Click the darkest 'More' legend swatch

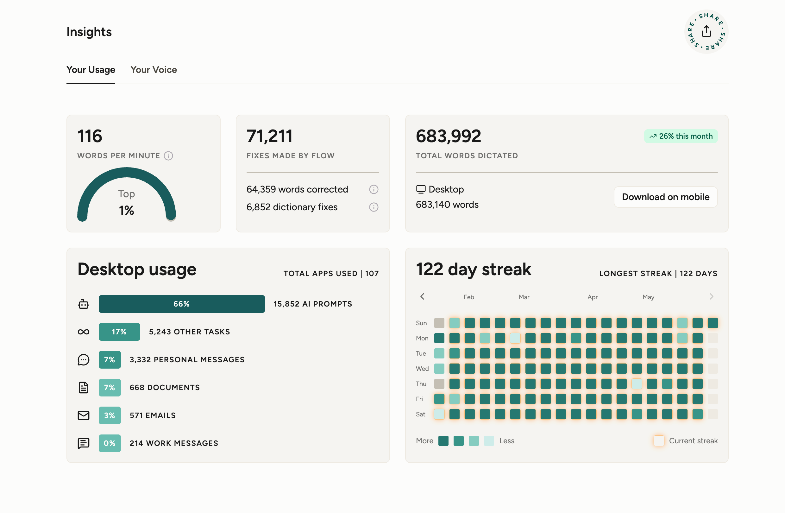point(443,441)
